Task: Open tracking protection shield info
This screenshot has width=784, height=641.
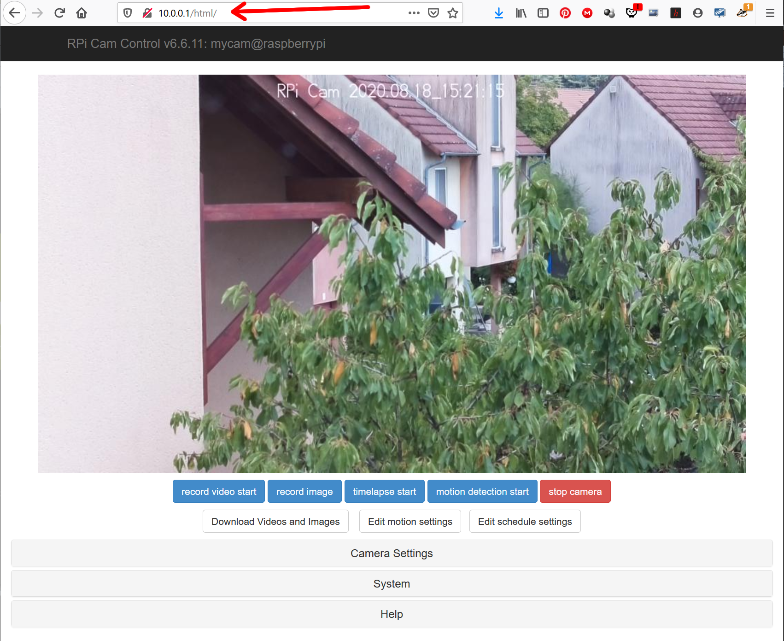Action: (x=128, y=13)
